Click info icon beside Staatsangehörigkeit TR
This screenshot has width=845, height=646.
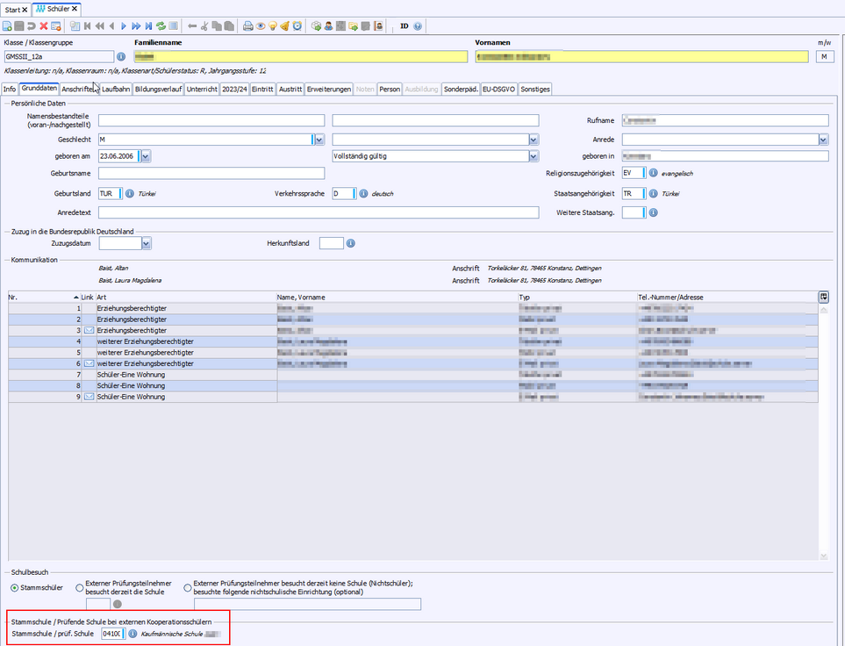[x=653, y=194]
